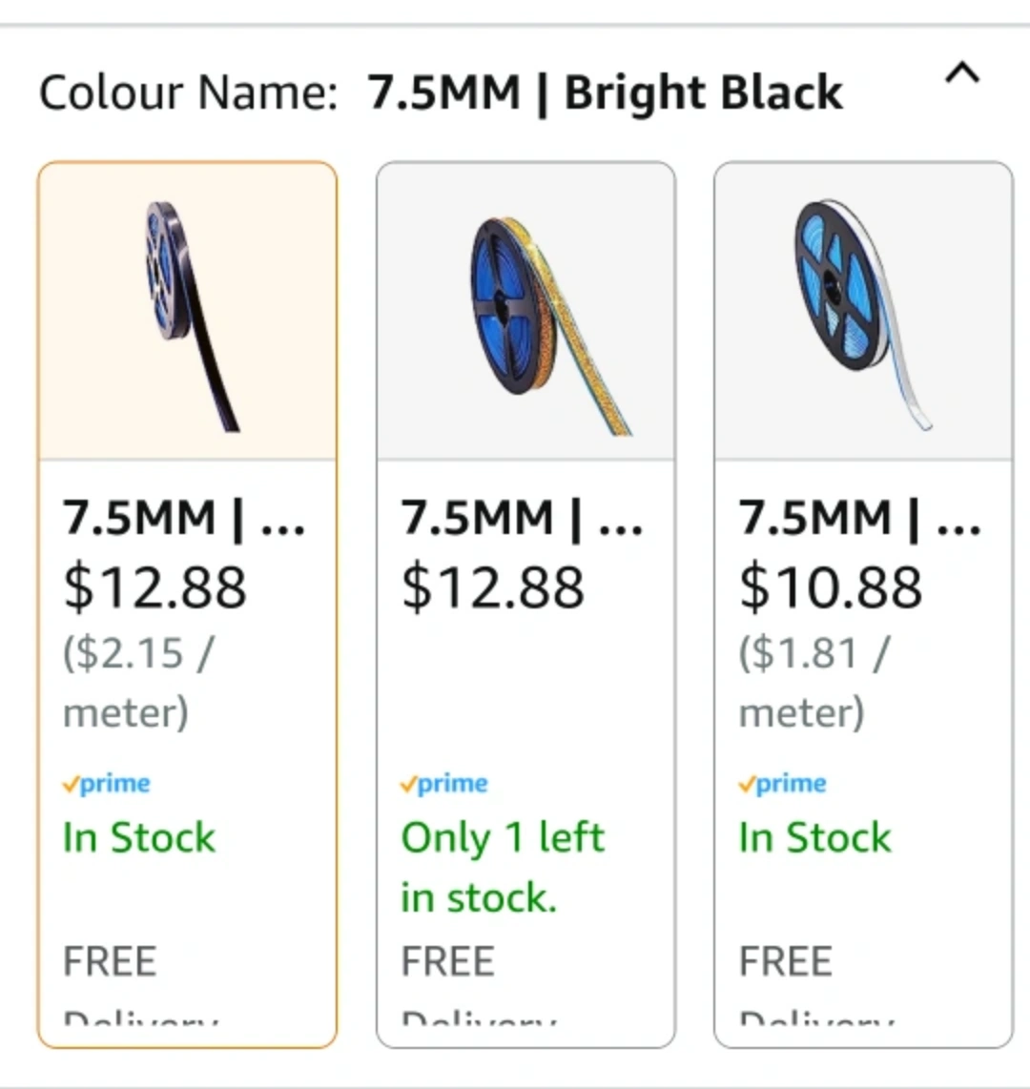Choose the gold glitter tape reel image
The width and height of the screenshot is (1030, 1089).
[525, 313]
